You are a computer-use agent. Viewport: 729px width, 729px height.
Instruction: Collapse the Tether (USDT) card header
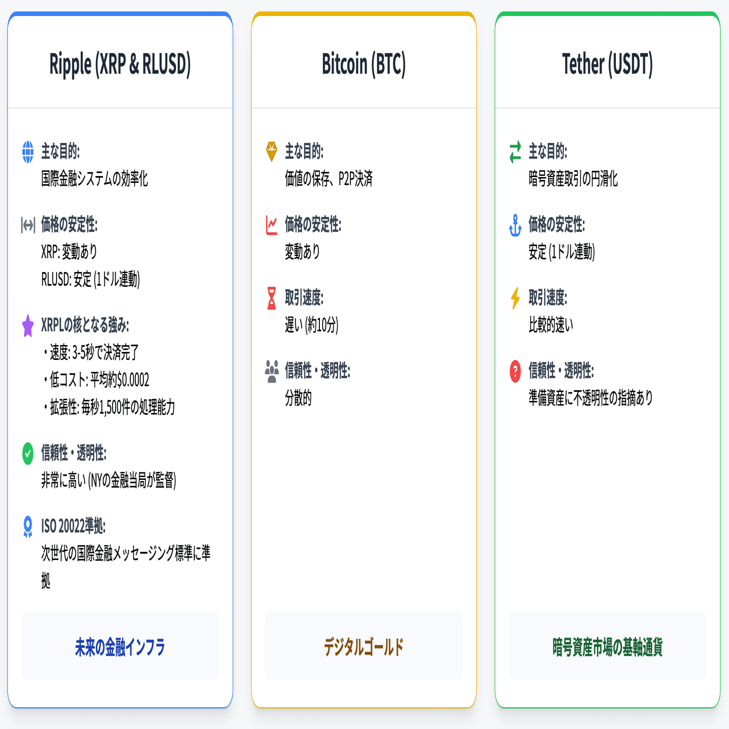coord(607,63)
